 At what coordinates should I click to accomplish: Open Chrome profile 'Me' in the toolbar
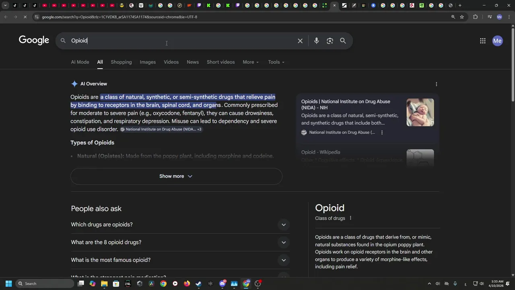(x=499, y=17)
